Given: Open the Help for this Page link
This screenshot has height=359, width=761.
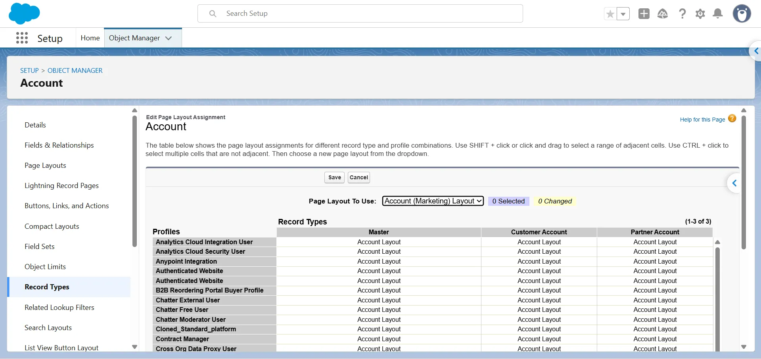Looking at the screenshot, I should (702, 120).
